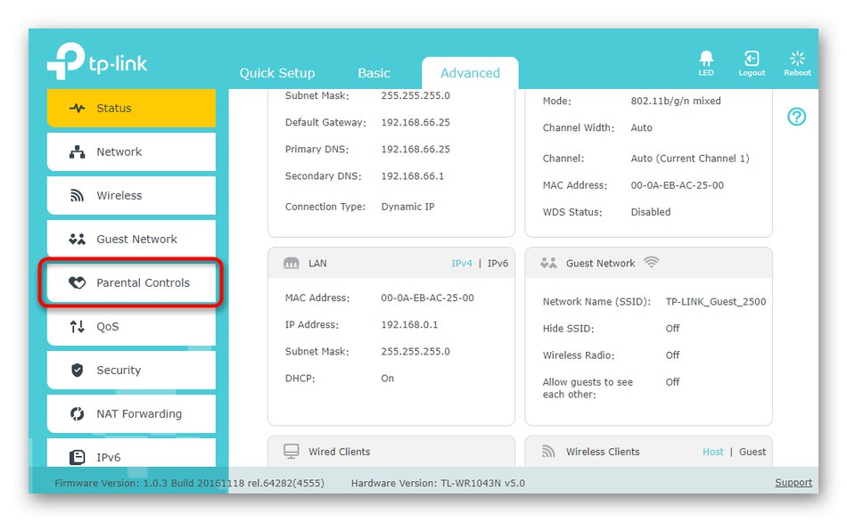Click the LAN MAC Address 00-0A-EB-AC-25-00
The width and height of the screenshot is (847, 522).
[x=427, y=298]
